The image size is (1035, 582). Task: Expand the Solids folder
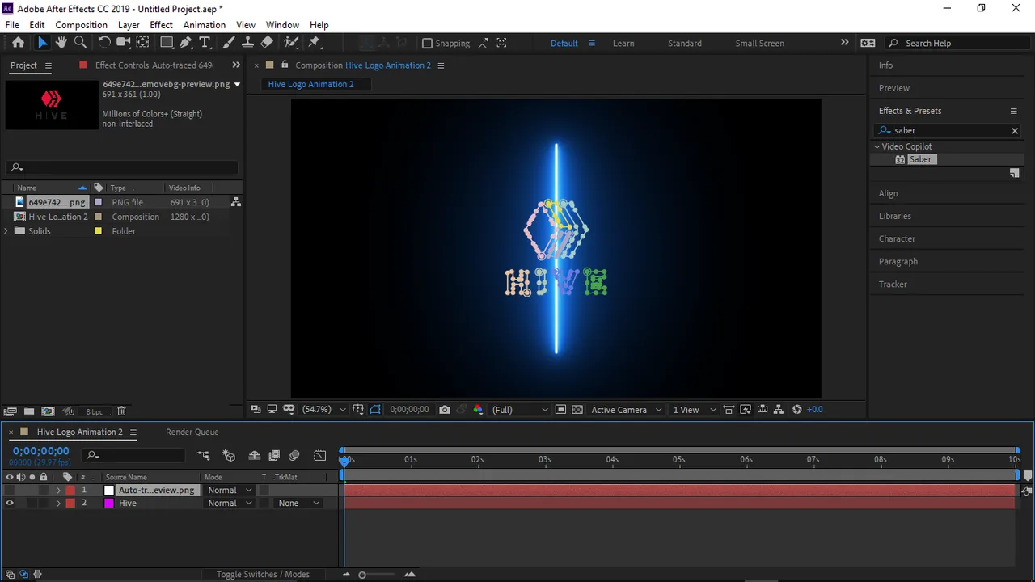pyautogui.click(x=6, y=231)
